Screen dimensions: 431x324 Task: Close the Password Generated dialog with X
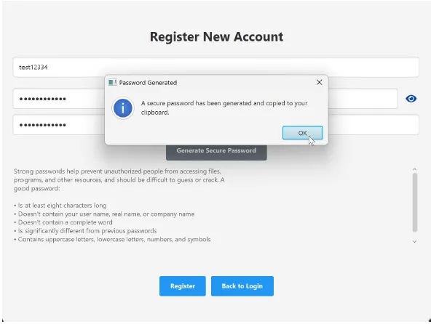click(319, 82)
